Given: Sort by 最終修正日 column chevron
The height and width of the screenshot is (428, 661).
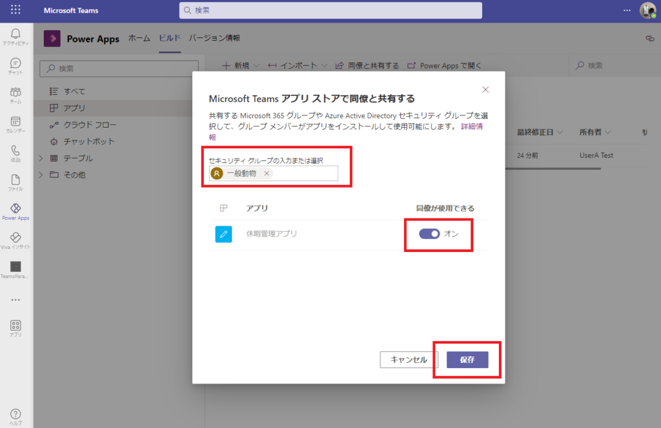Looking at the screenshot, I should tap(560, 132).
